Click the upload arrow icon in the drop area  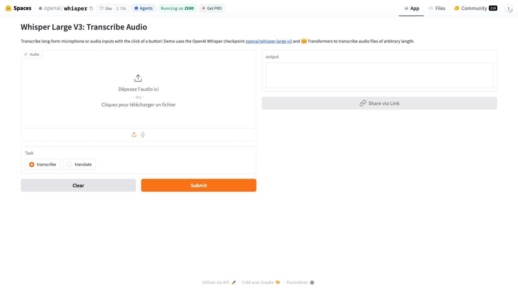(x=138, y=78)
